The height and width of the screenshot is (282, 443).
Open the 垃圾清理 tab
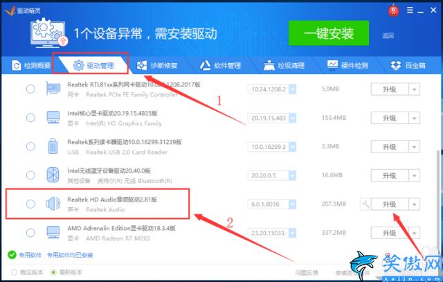click(284, 66)
